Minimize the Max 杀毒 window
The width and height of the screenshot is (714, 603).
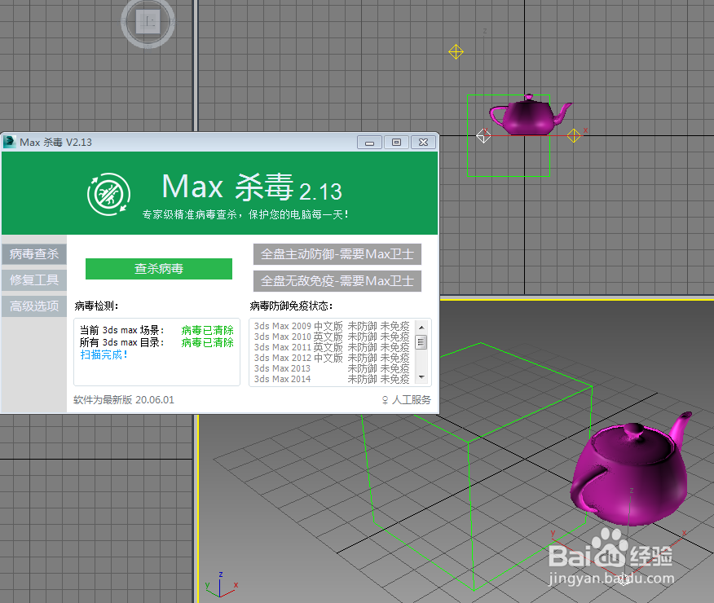pyautogui.click(x=369, y=143)
